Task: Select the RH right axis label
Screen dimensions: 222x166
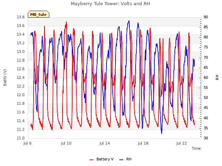Action: pos(217,77)
